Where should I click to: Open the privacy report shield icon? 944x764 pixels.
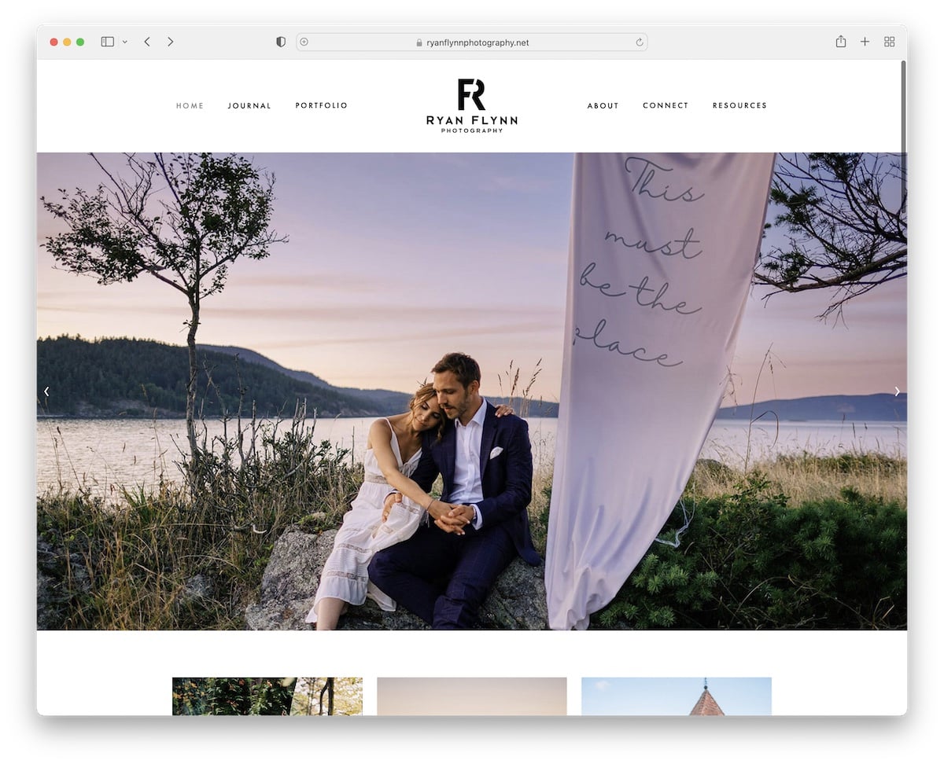pos(280,42)
